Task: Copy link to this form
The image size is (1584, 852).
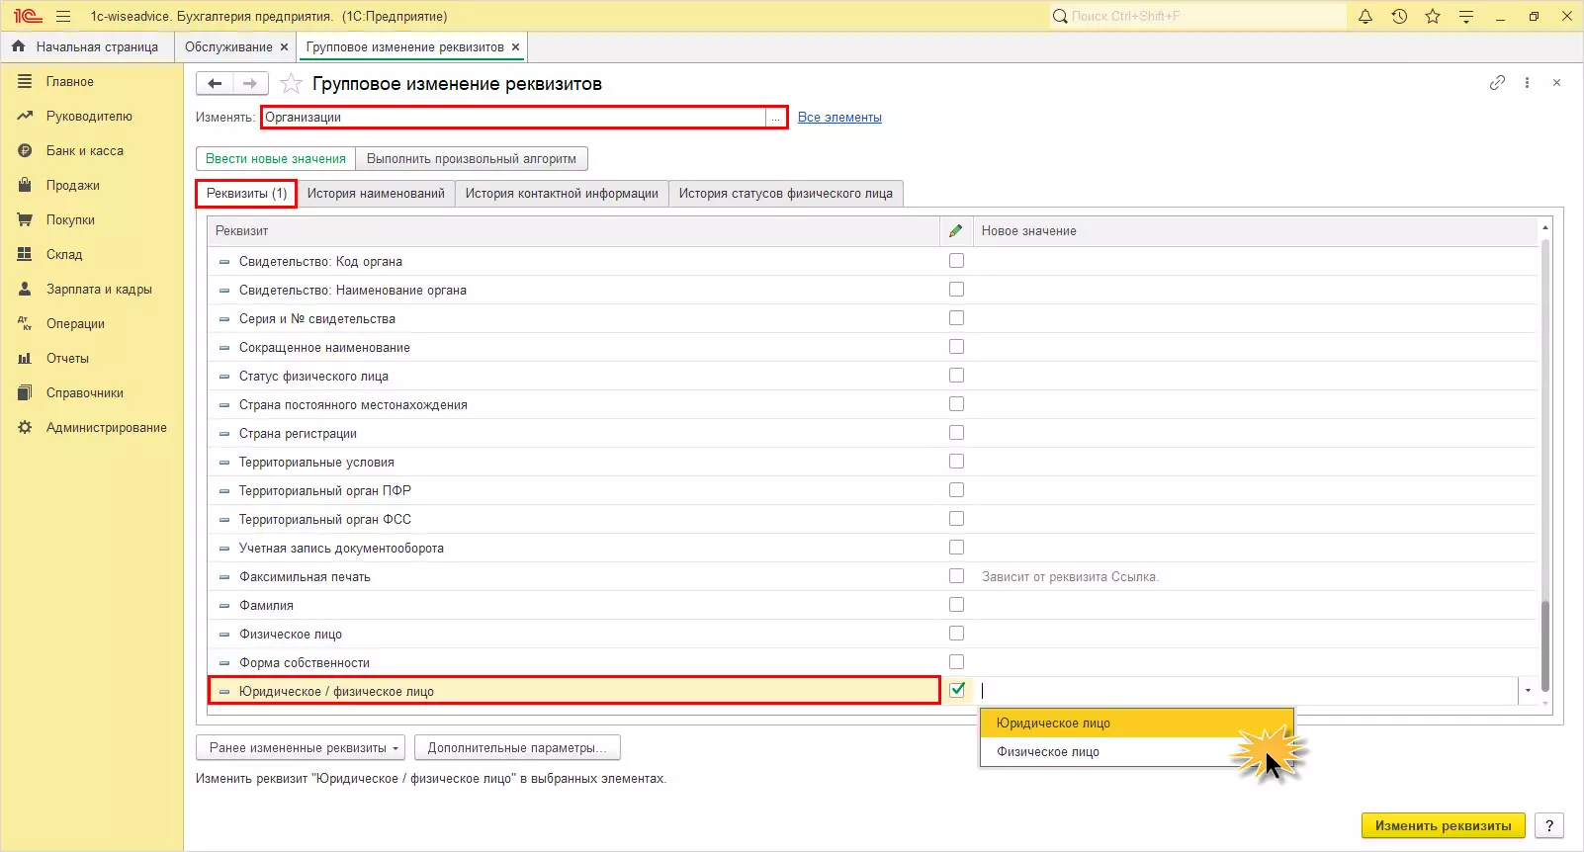Action: tap(1497, 83)
